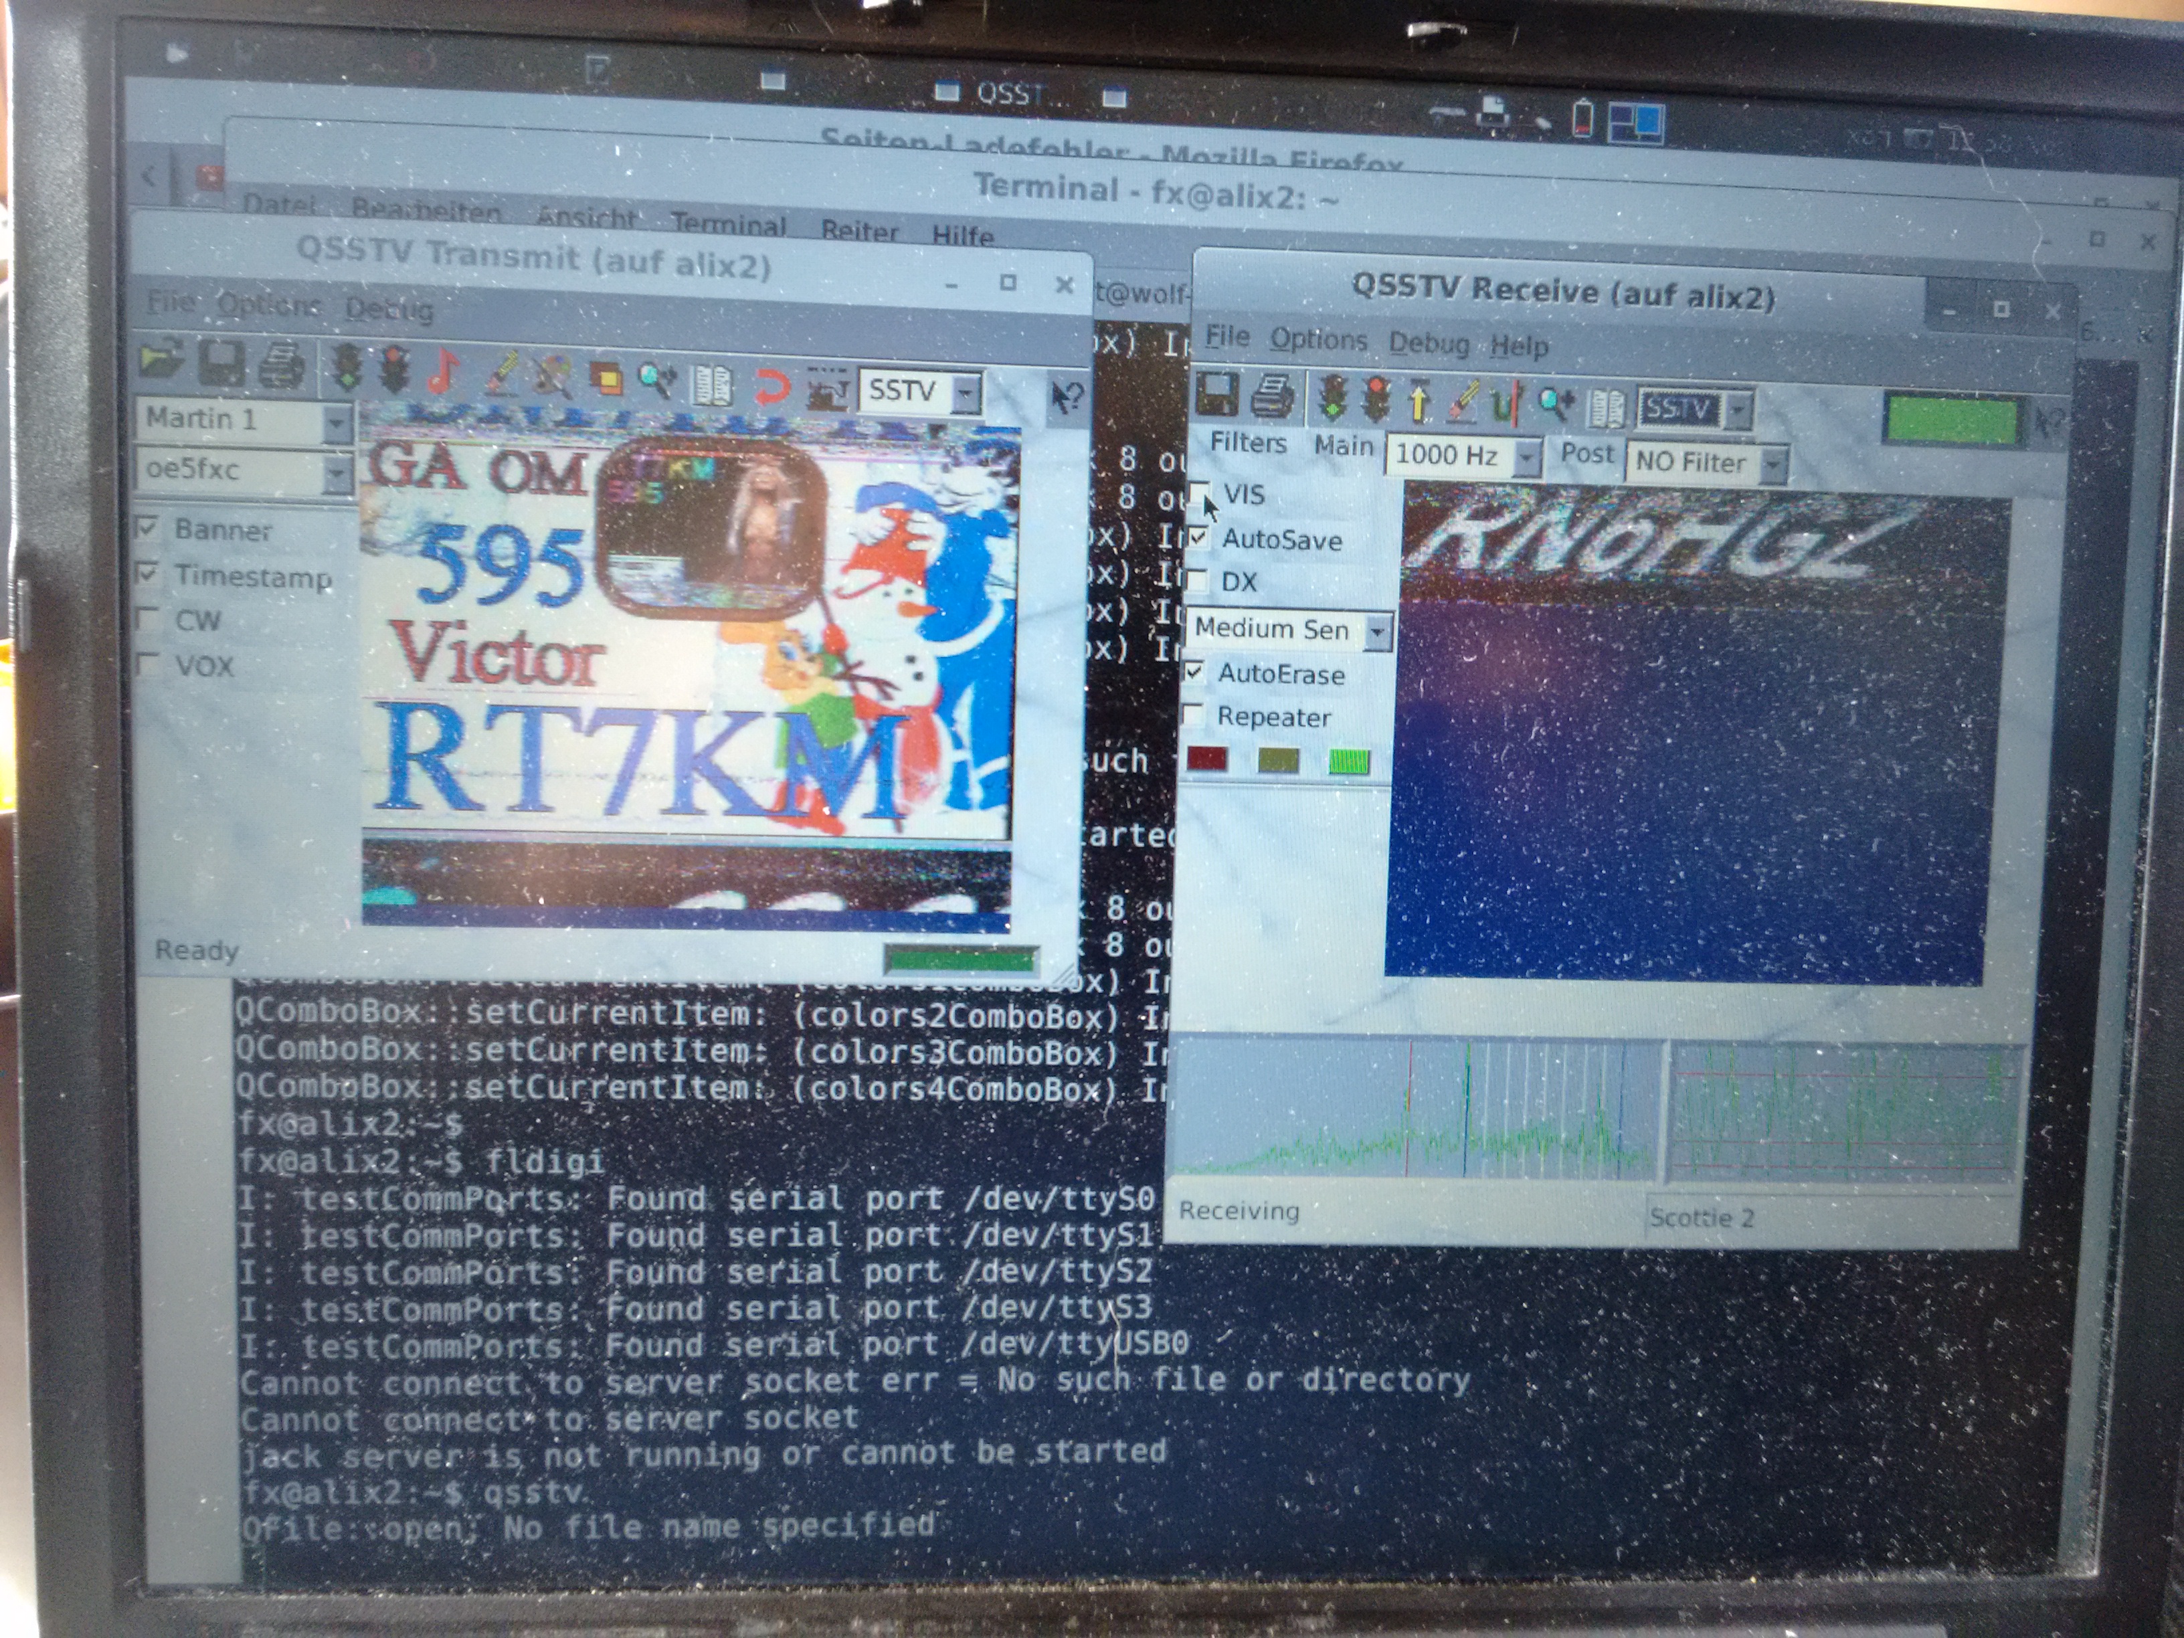
Task: Open the Medium Sen sensitivity dropdown
Action: pyautogui.click(x=1377, y=631)
